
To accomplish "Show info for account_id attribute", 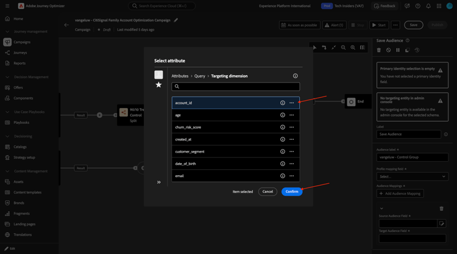I will tap(282, 103).
